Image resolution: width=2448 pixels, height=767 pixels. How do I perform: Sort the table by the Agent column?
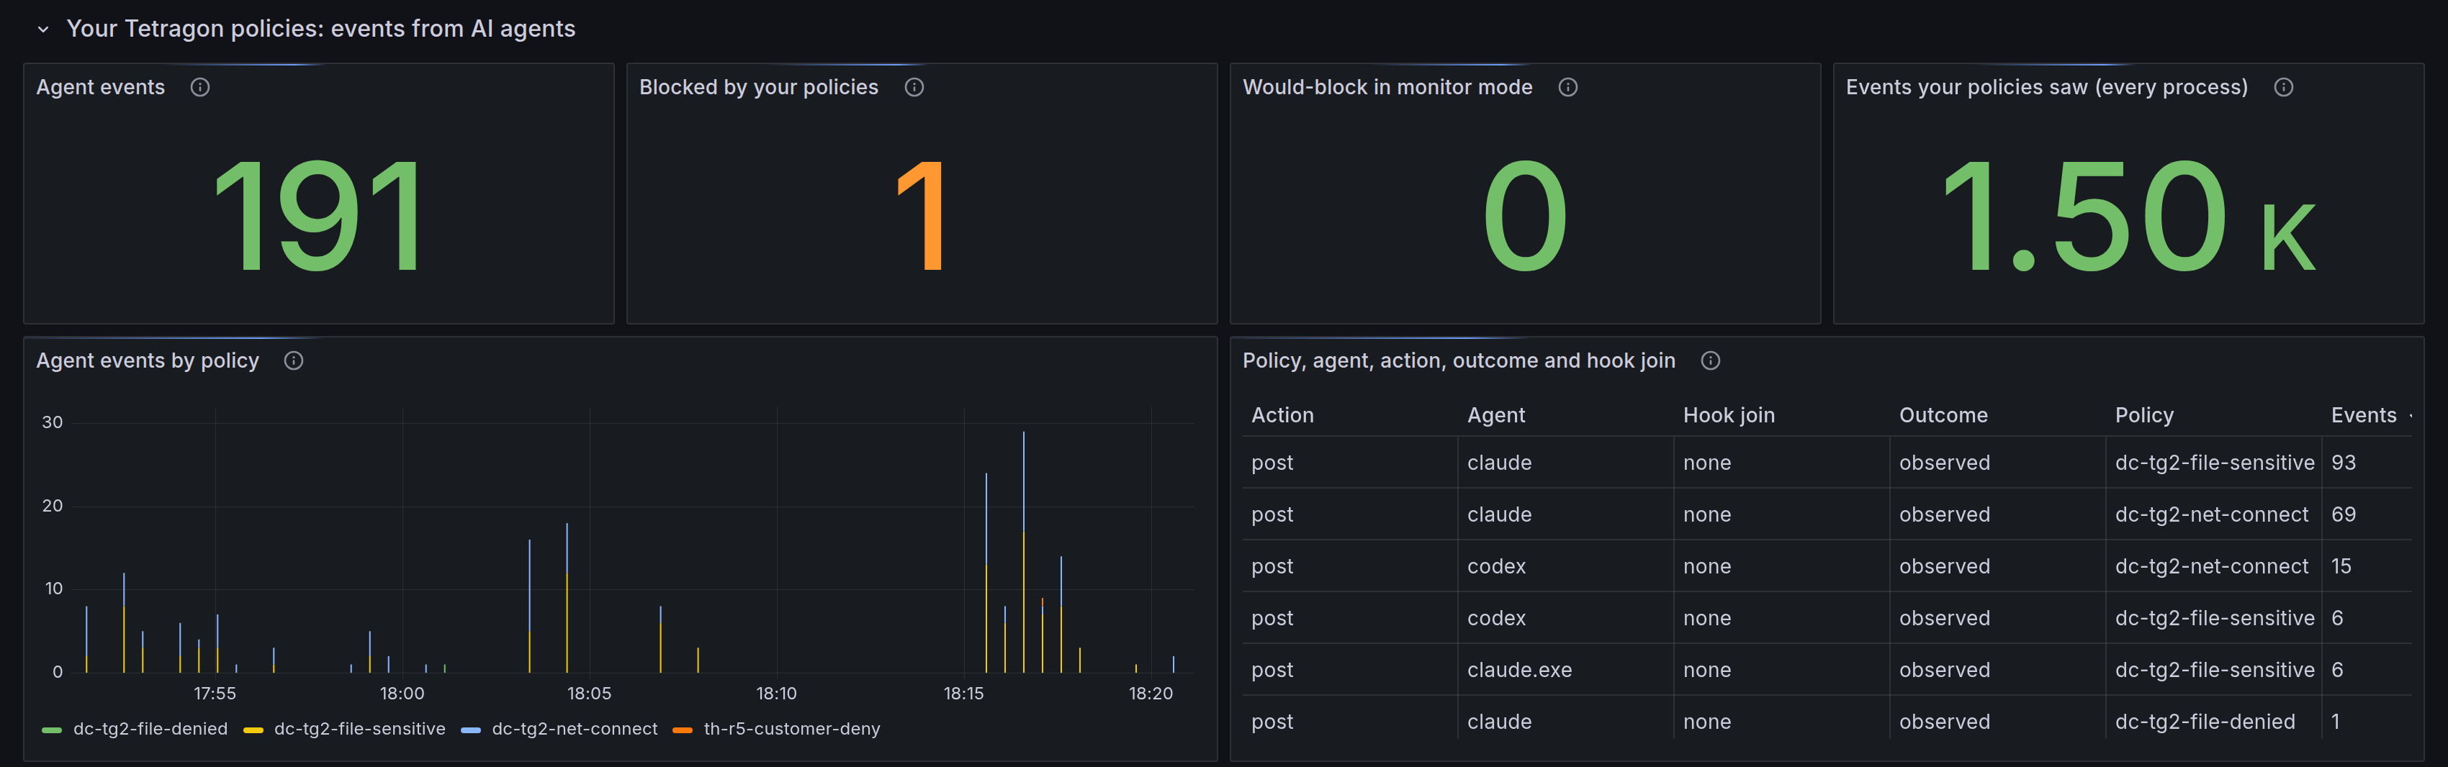tap(1495, 416)
